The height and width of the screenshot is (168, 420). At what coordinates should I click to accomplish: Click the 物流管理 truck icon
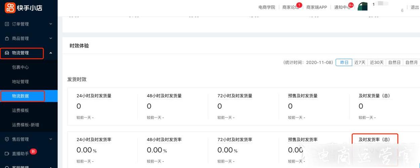(x=7, y=53)
